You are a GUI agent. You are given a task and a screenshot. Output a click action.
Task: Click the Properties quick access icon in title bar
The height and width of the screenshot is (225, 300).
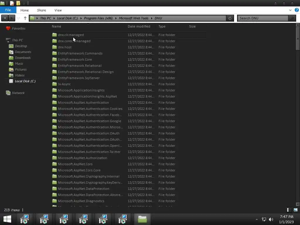(12, 3)
